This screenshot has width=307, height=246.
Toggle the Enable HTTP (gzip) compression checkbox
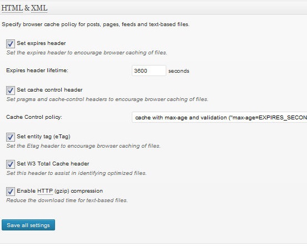point(11,192)
